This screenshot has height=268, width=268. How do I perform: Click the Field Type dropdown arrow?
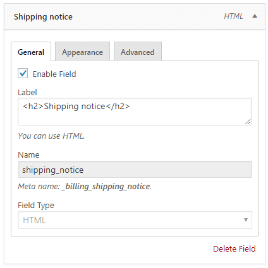pos(246,220)
